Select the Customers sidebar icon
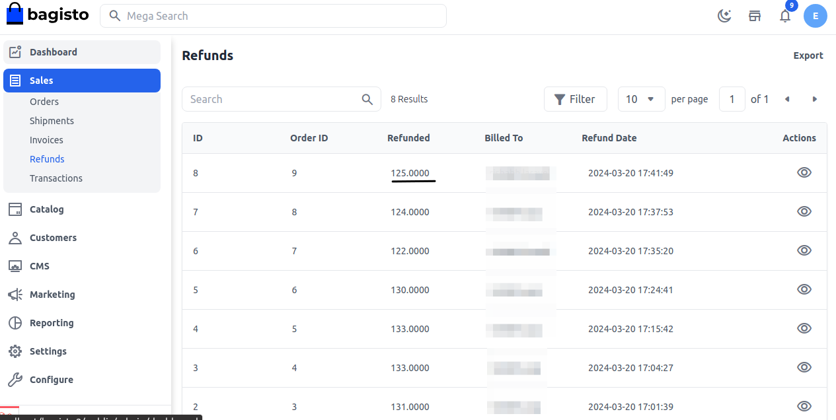Screen dimensions: 836x420 (15, 238)
